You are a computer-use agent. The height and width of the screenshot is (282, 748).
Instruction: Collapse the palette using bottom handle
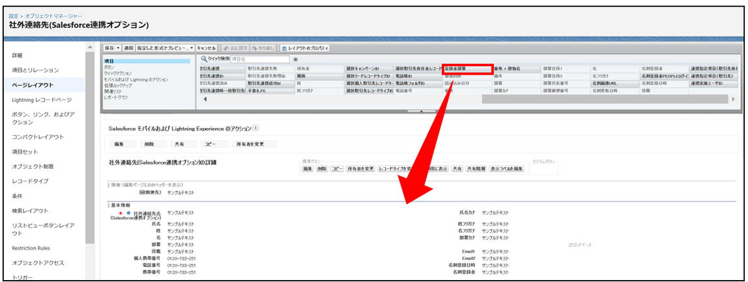421,111
